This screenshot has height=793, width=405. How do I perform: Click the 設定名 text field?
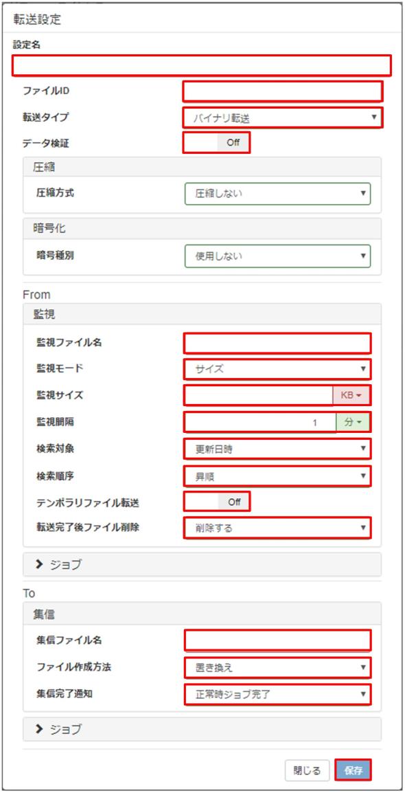[x=202, y=65]
